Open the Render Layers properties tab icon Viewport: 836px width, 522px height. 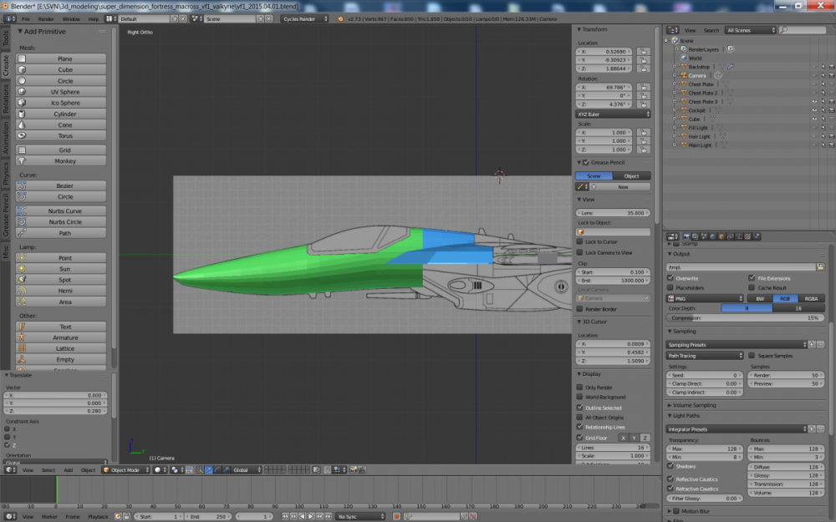click(x=696, y=236)
